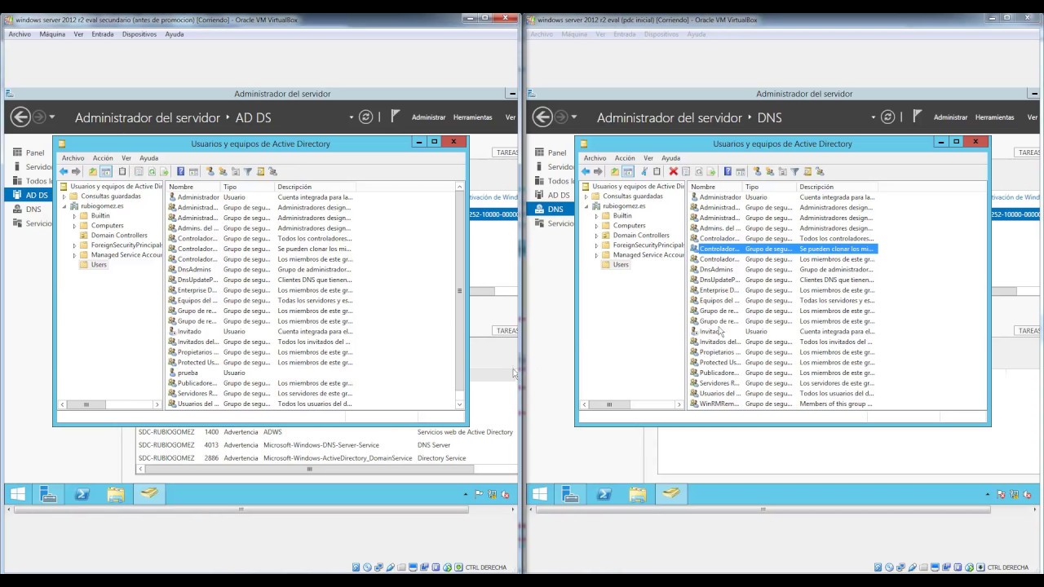Click filter funnel icon in secundario VM toolbar
This screenshot has height=587, width=1044.
pyautogui.click(x=248, y=171)
